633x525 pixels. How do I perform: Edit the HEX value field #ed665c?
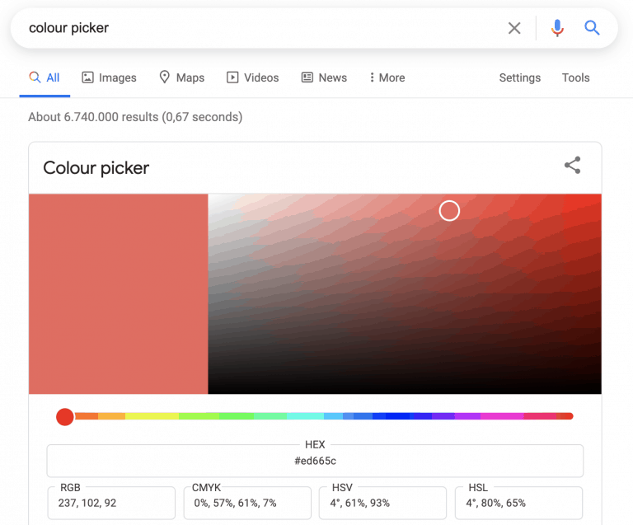coord(315,461)
